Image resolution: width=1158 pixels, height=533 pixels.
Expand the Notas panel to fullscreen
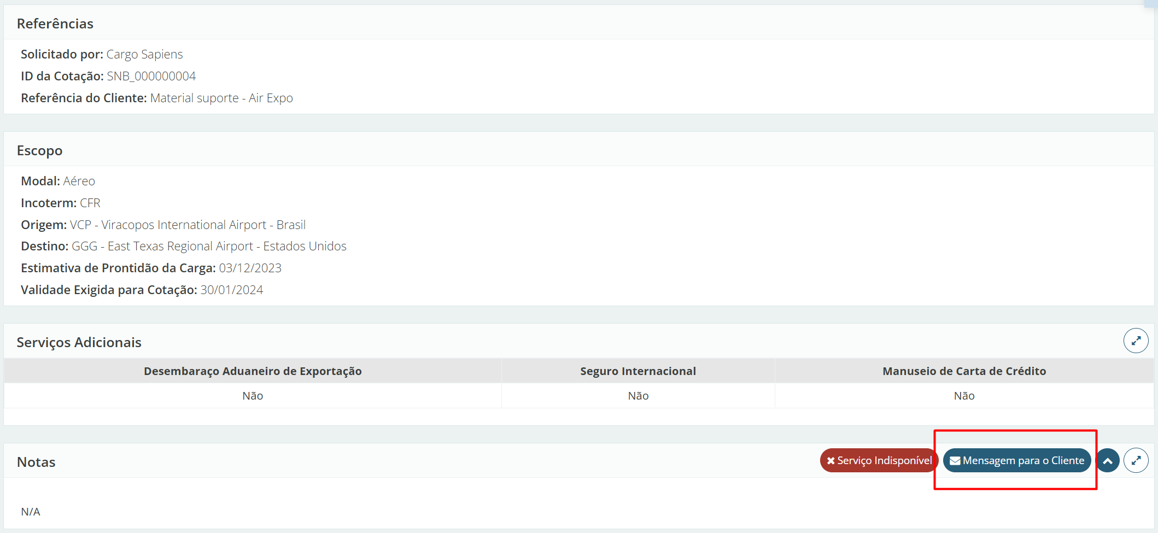(x=1136, y=460)
